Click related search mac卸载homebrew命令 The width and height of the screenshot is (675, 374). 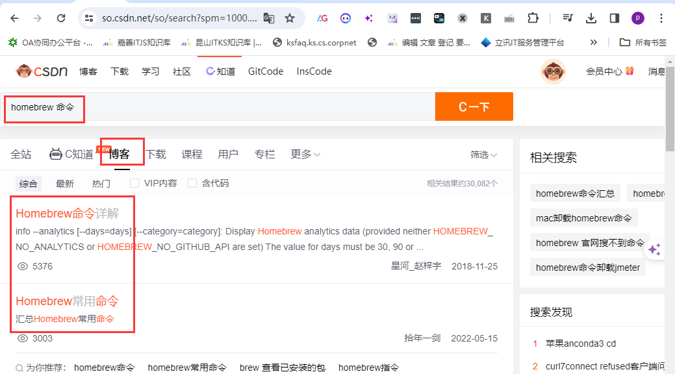(x=584, y=218)
